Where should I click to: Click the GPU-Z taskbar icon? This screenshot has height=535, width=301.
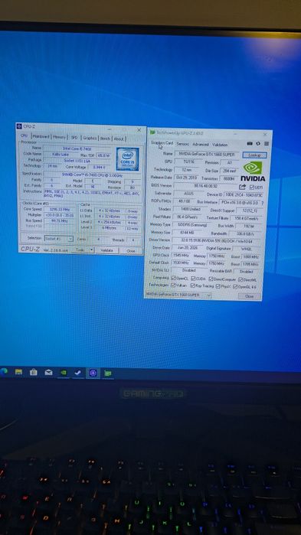click(x=108, y=374)
